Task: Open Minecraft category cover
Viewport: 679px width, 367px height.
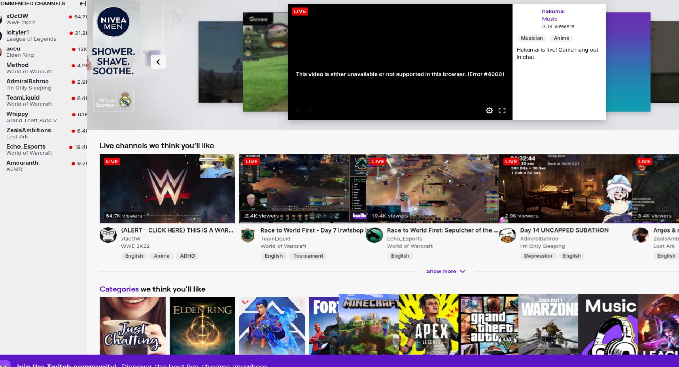Action: 369,324
